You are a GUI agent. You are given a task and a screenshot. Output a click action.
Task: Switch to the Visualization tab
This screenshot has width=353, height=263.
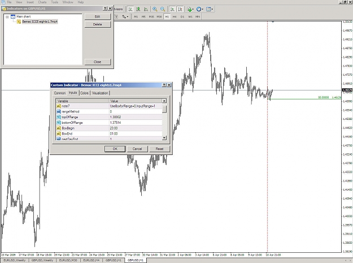(x=100, y=93)
